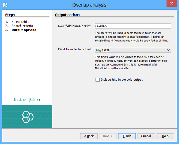Viewport: 179px width, 144px height.
Task: Click the New field name prefix label
Action: [x=75, y=26]
